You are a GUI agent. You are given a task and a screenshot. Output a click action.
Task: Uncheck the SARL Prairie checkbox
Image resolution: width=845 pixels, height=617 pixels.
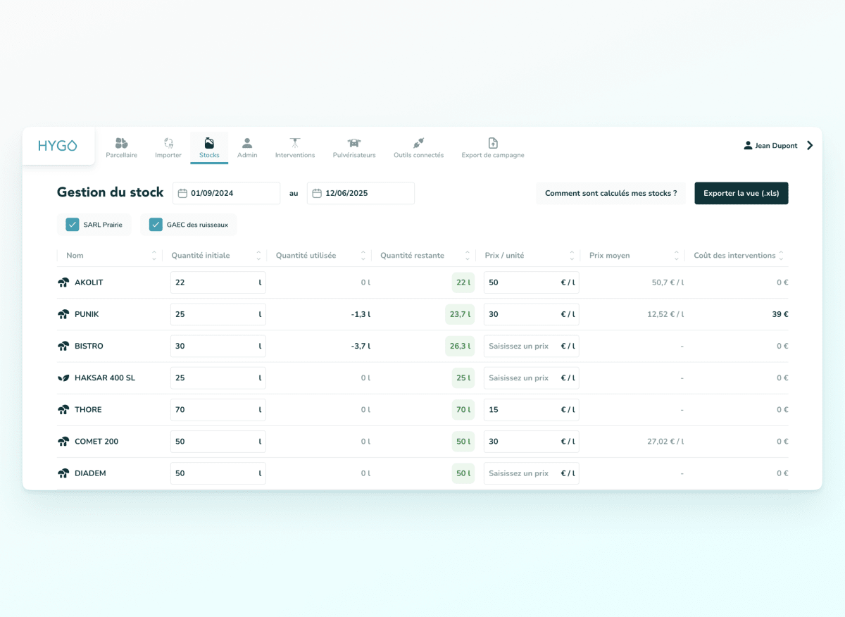coord(72,225)
